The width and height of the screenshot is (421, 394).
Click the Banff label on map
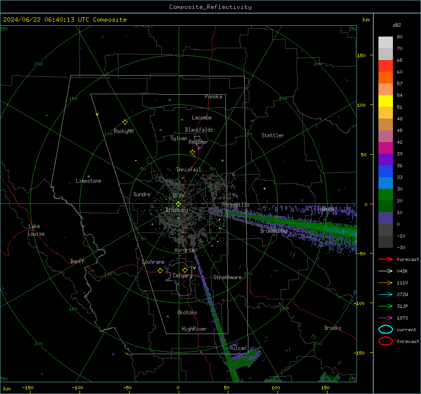(77, 261)
